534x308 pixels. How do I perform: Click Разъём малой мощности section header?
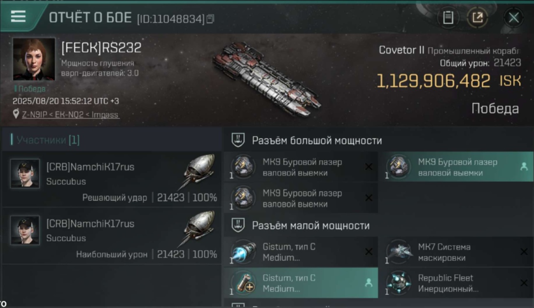point(311,225)
